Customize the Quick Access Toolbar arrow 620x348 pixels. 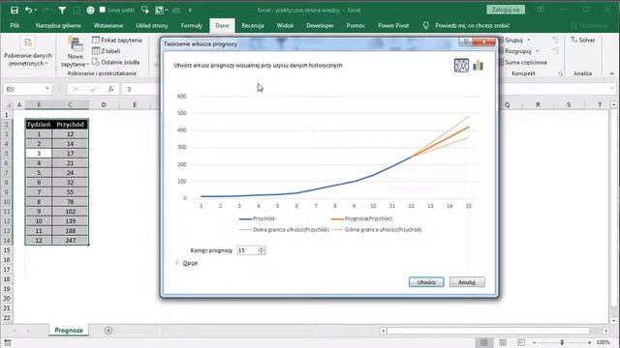190,10
